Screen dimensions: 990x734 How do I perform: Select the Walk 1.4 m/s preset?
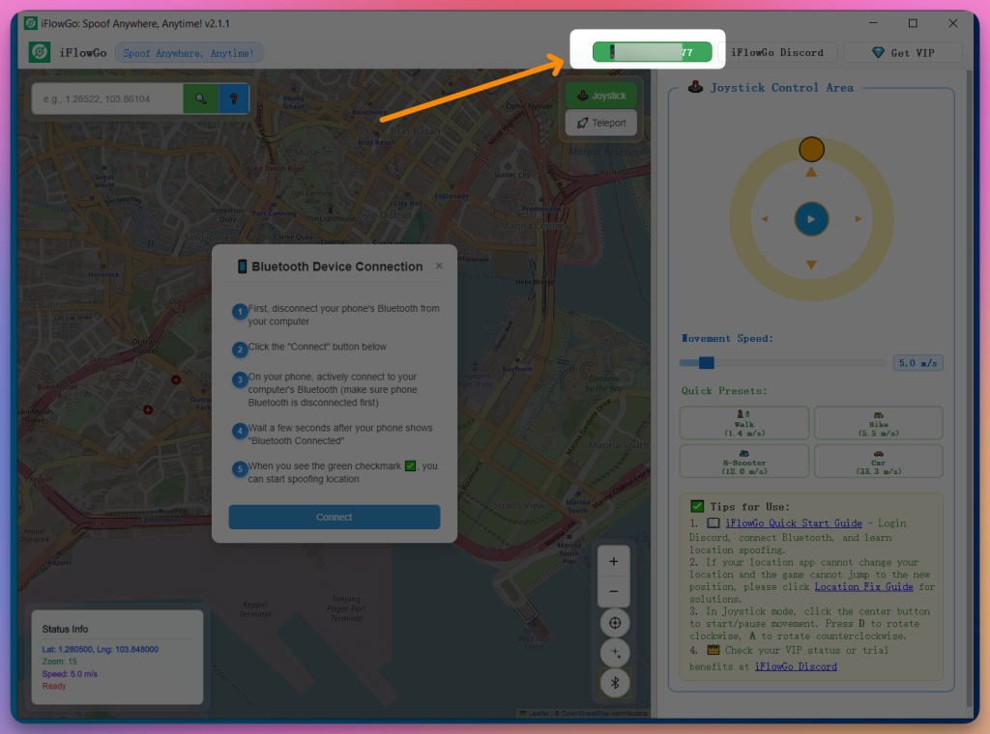click(x=743, y=423)
